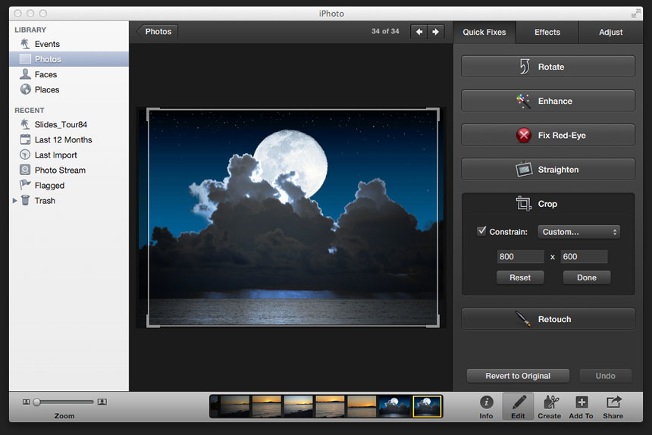
Task: Activate the Fix Red-Eye tool
Action: (548, 135)
